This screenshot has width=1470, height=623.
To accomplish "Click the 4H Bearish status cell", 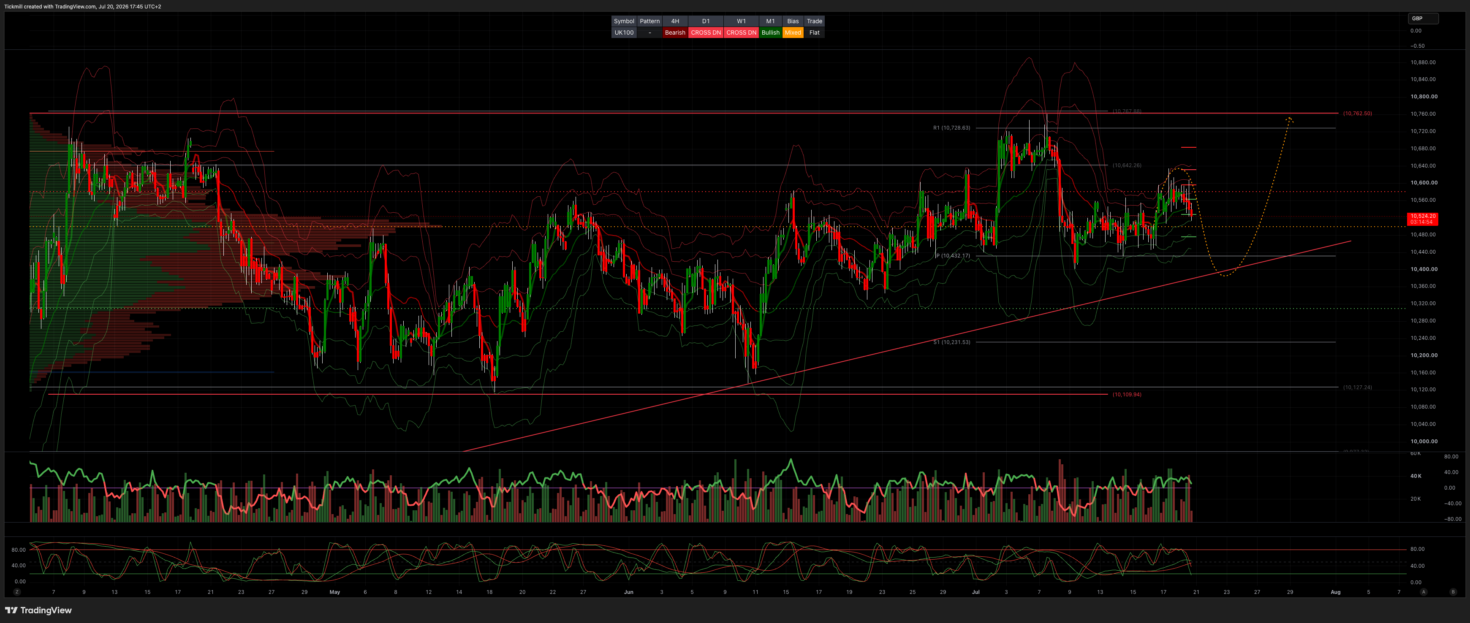I will click(675, 33).
